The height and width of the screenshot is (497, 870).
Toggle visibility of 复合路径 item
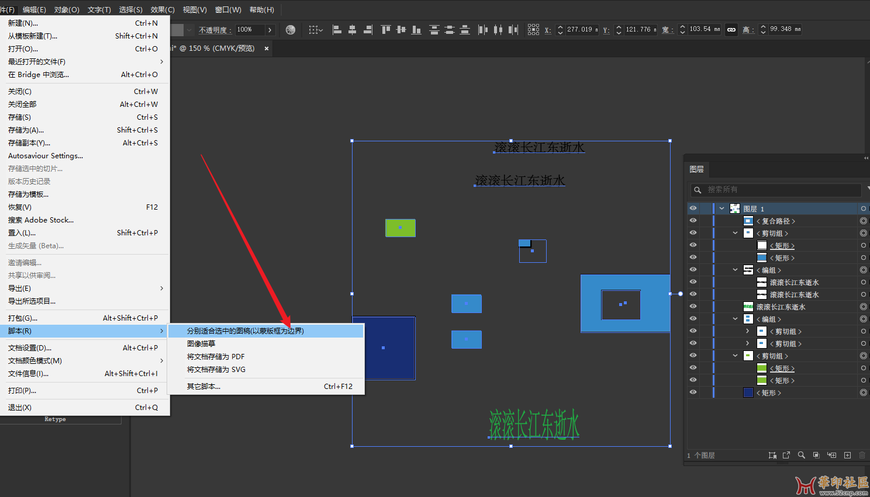pyautogui.click(x=693, y=221)
